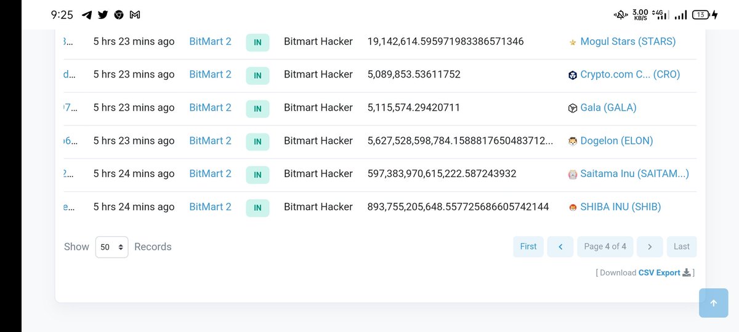Click the IN badge in GALA row

[x=258, y=108]
